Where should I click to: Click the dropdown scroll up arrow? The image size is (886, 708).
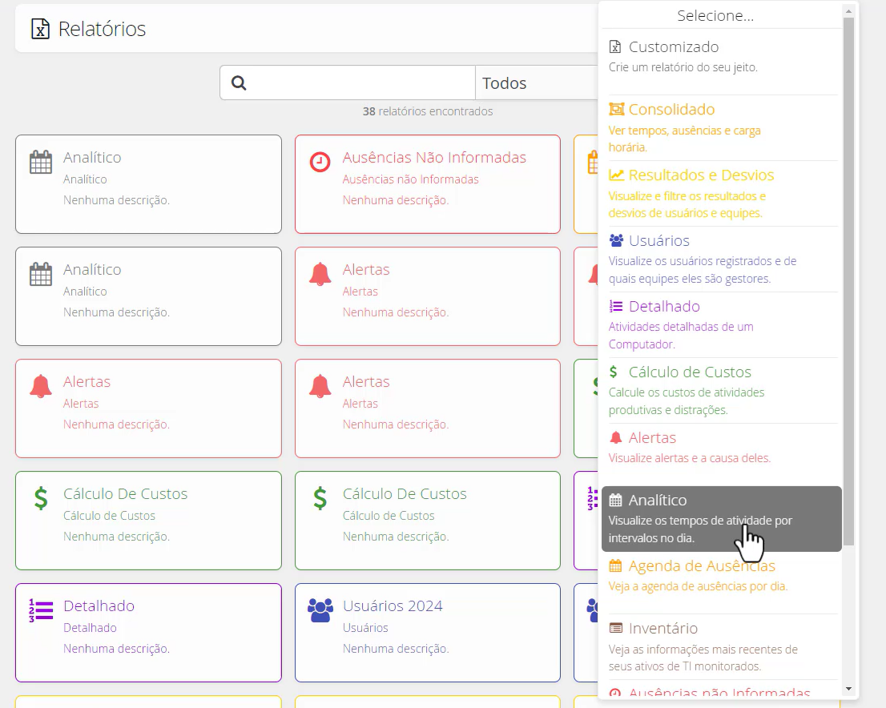[x=848, y=10]
